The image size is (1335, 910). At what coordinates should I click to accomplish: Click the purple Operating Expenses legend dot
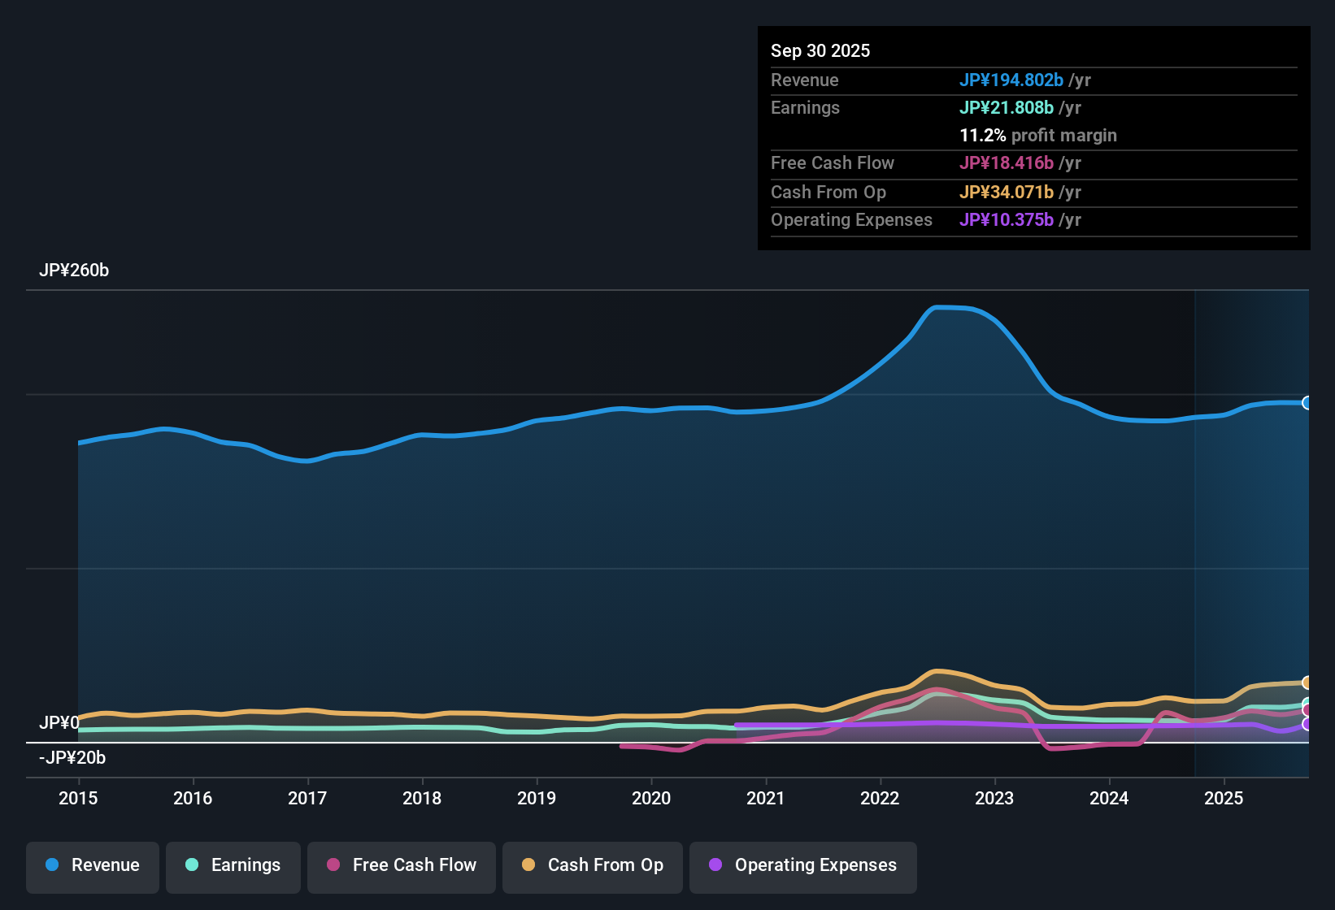coord(715,865)
